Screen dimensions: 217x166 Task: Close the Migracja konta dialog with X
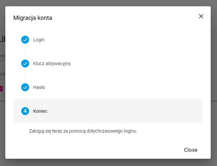click(x=201, y=16)
